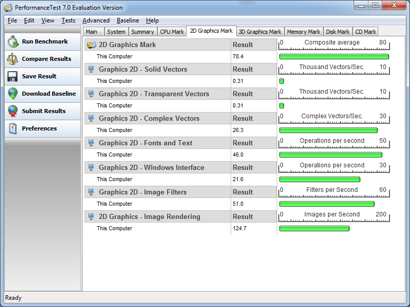Click the 51.0 Image Filters value
410x307 pixels.
coord(238,204)
